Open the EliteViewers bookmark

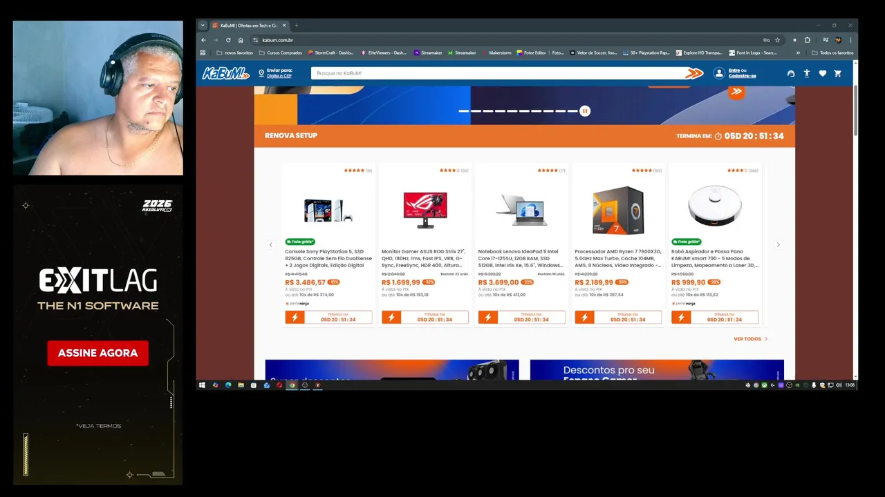384,52
